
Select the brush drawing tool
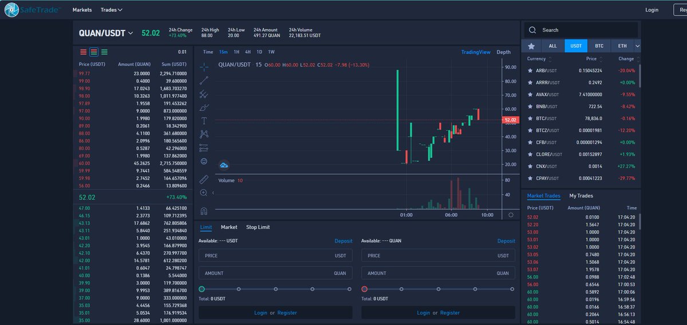[x=204, y=108]
